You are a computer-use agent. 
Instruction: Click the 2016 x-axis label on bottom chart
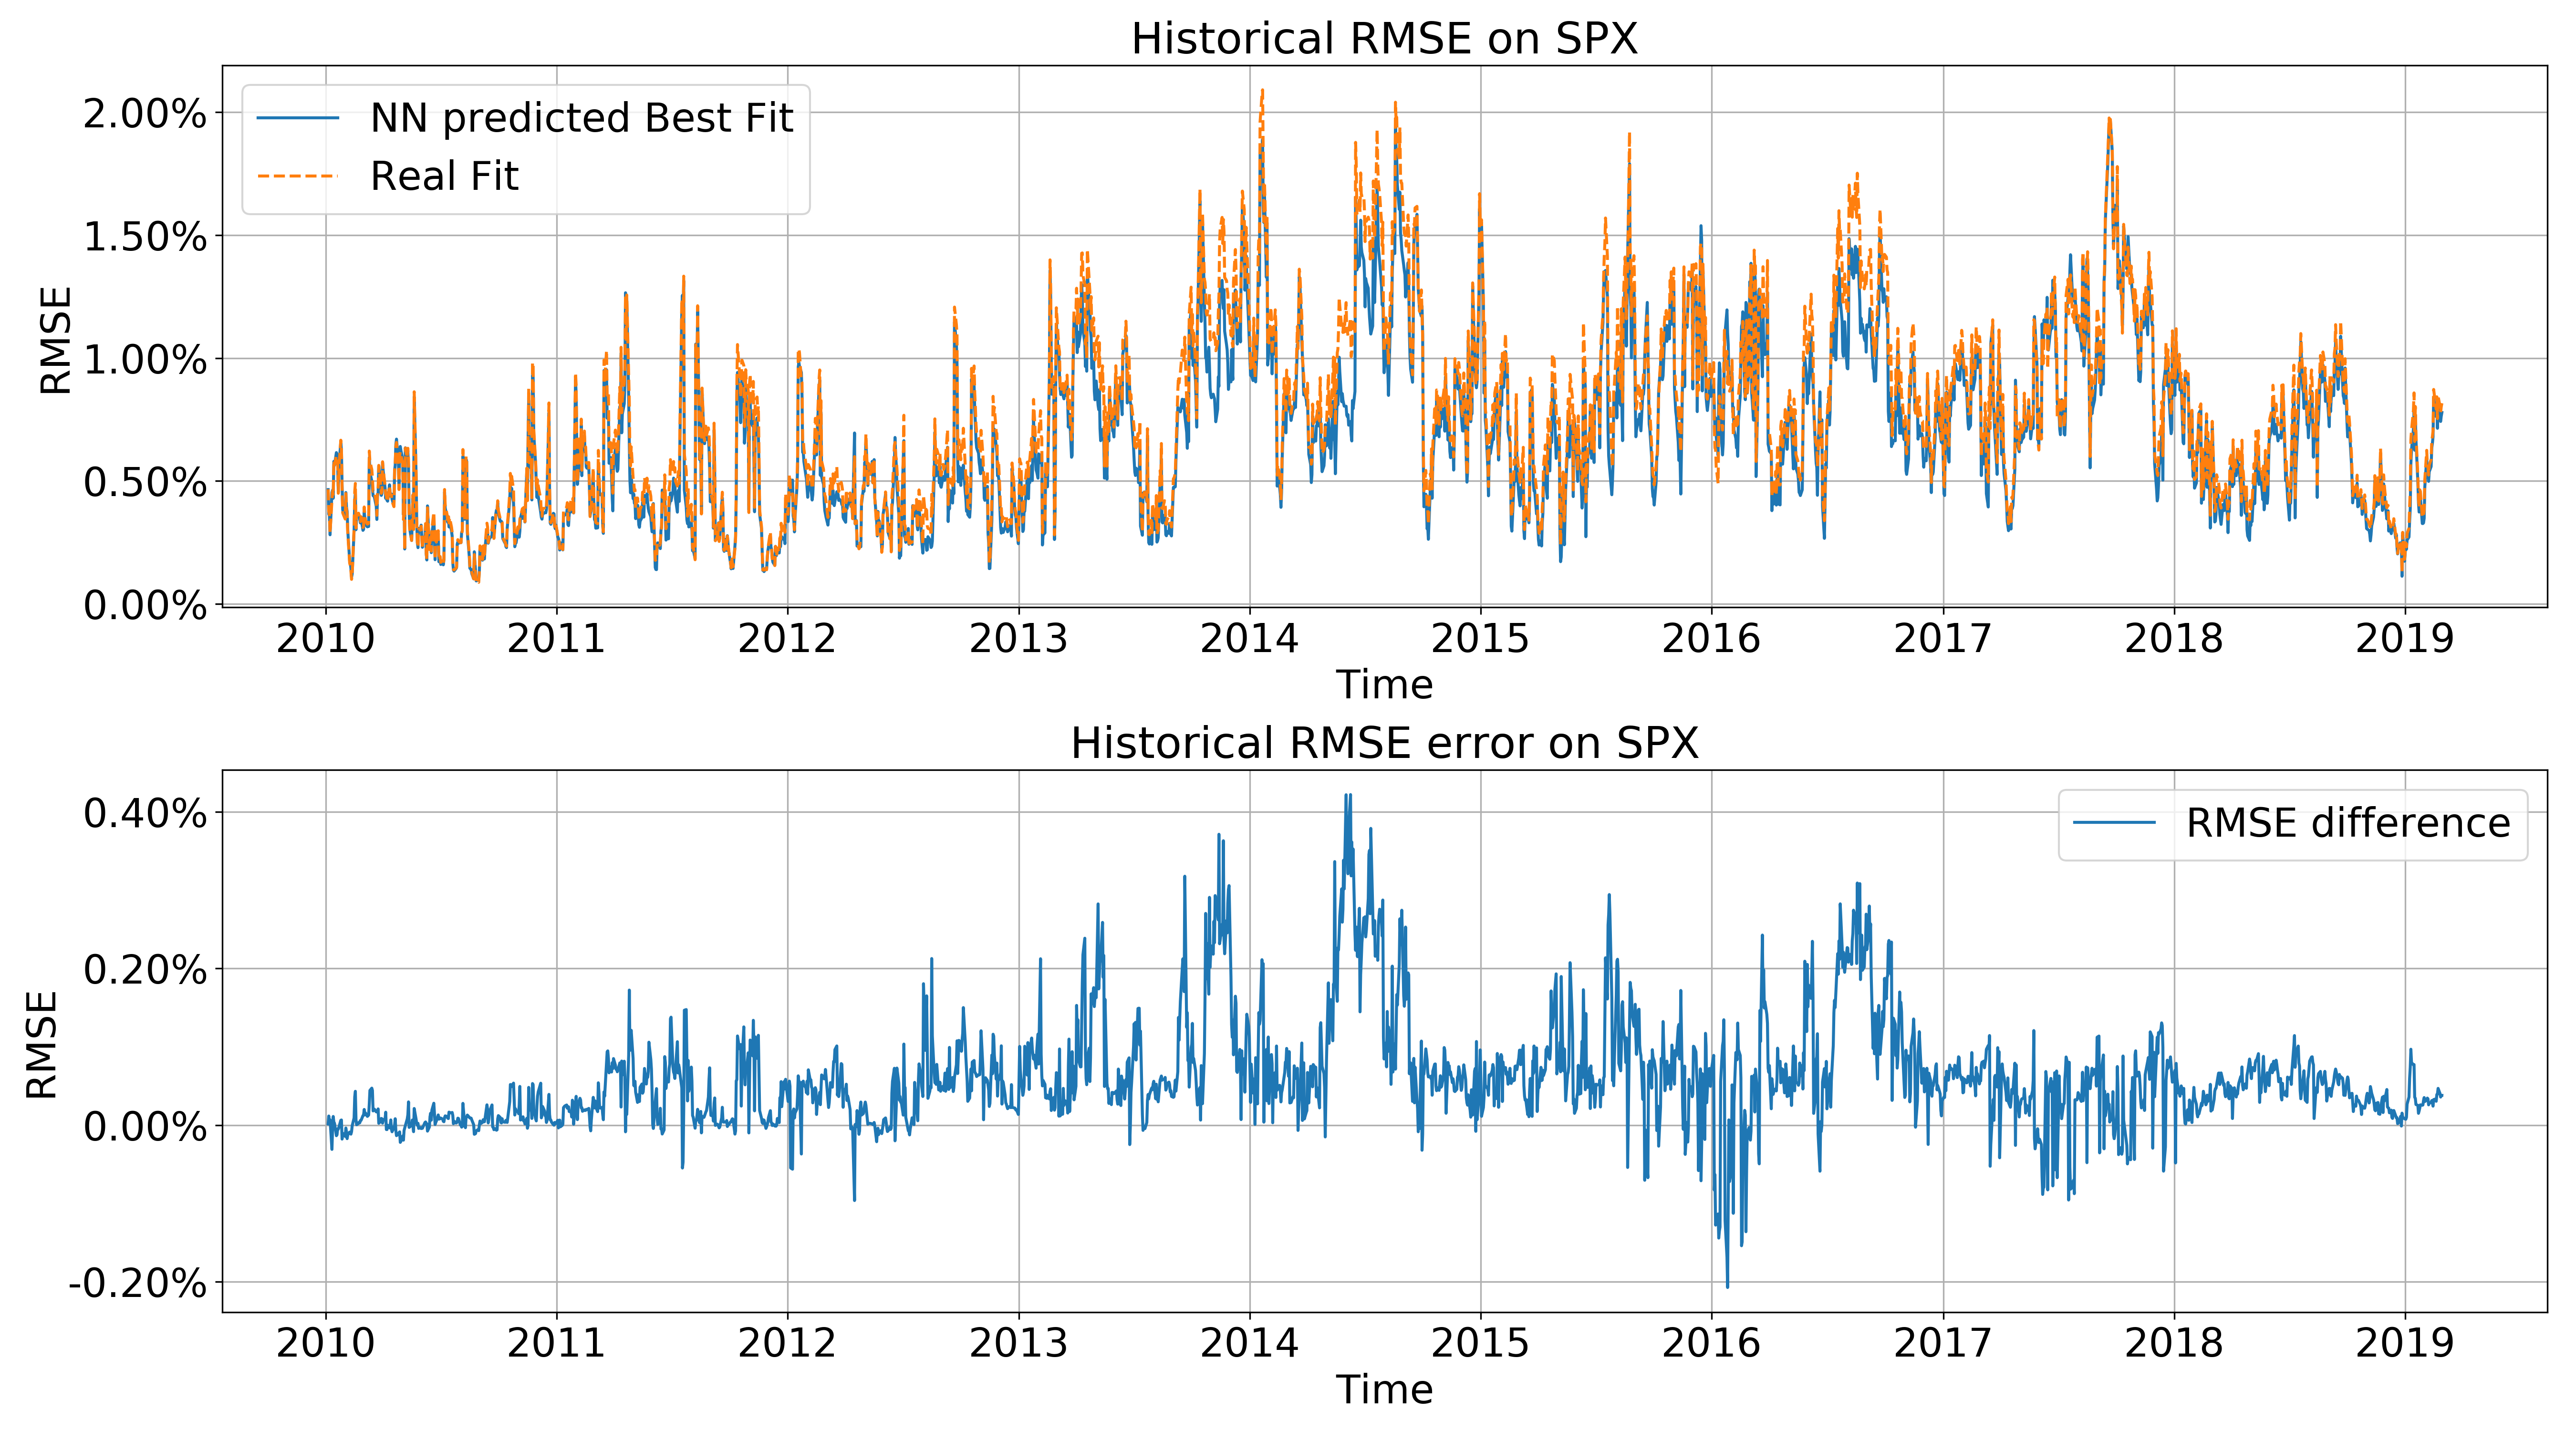(1711, 1342)
